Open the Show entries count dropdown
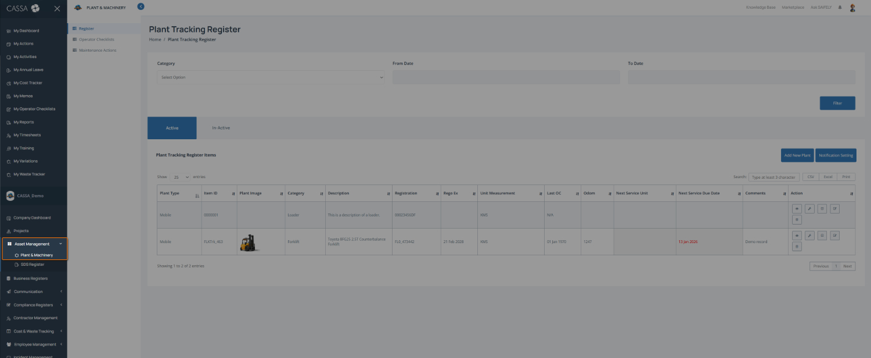871x358 pixels. [180, 177]
